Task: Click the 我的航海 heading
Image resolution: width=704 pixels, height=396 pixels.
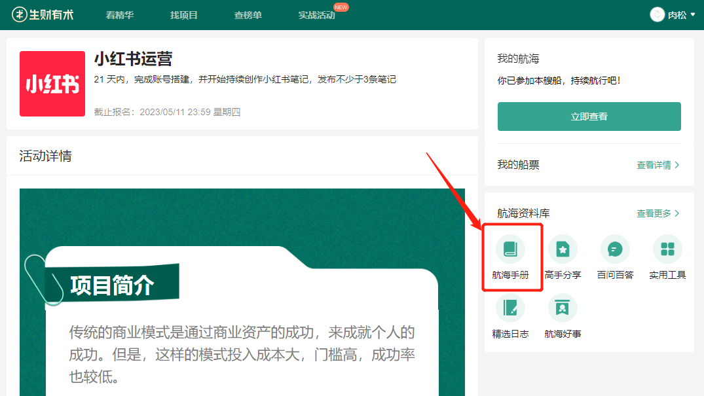Action: click(518, 59)
